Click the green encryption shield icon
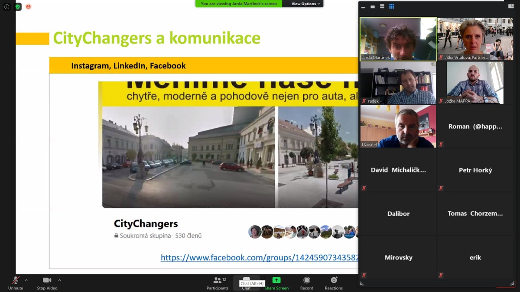The image size is (520, 292). click(18, 7)
